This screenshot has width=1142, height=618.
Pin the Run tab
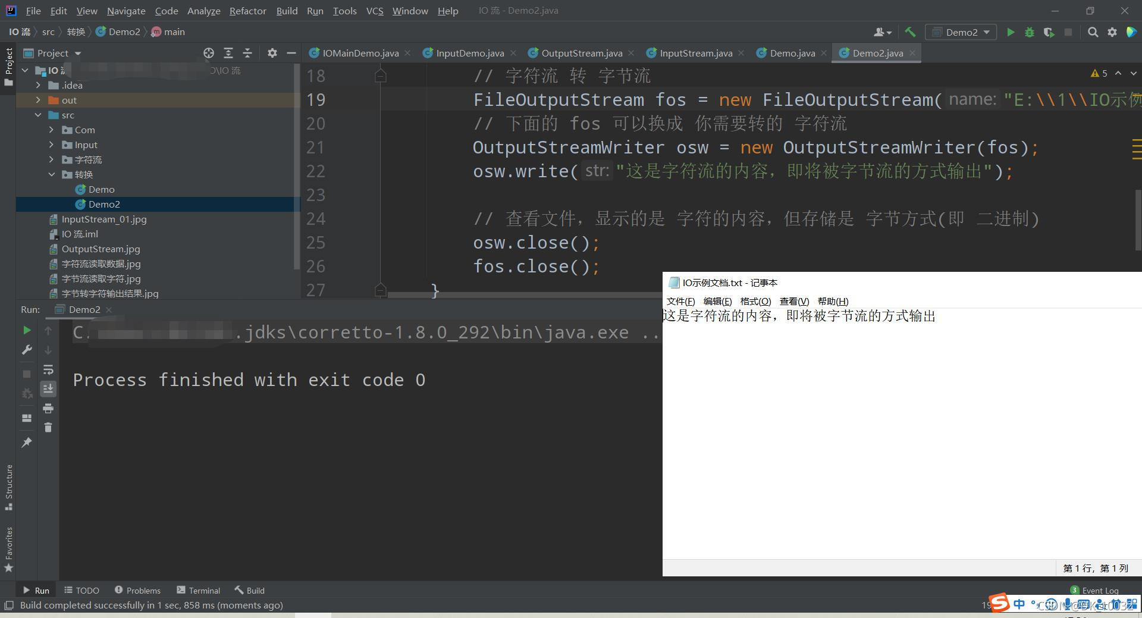(27, 443)
